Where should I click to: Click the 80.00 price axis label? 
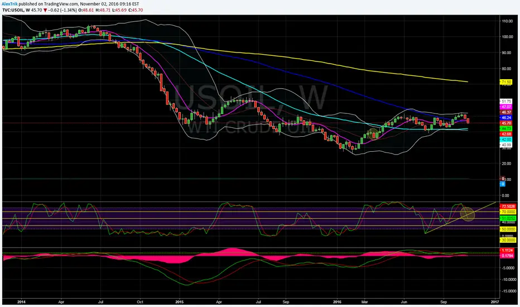point(507,69)
